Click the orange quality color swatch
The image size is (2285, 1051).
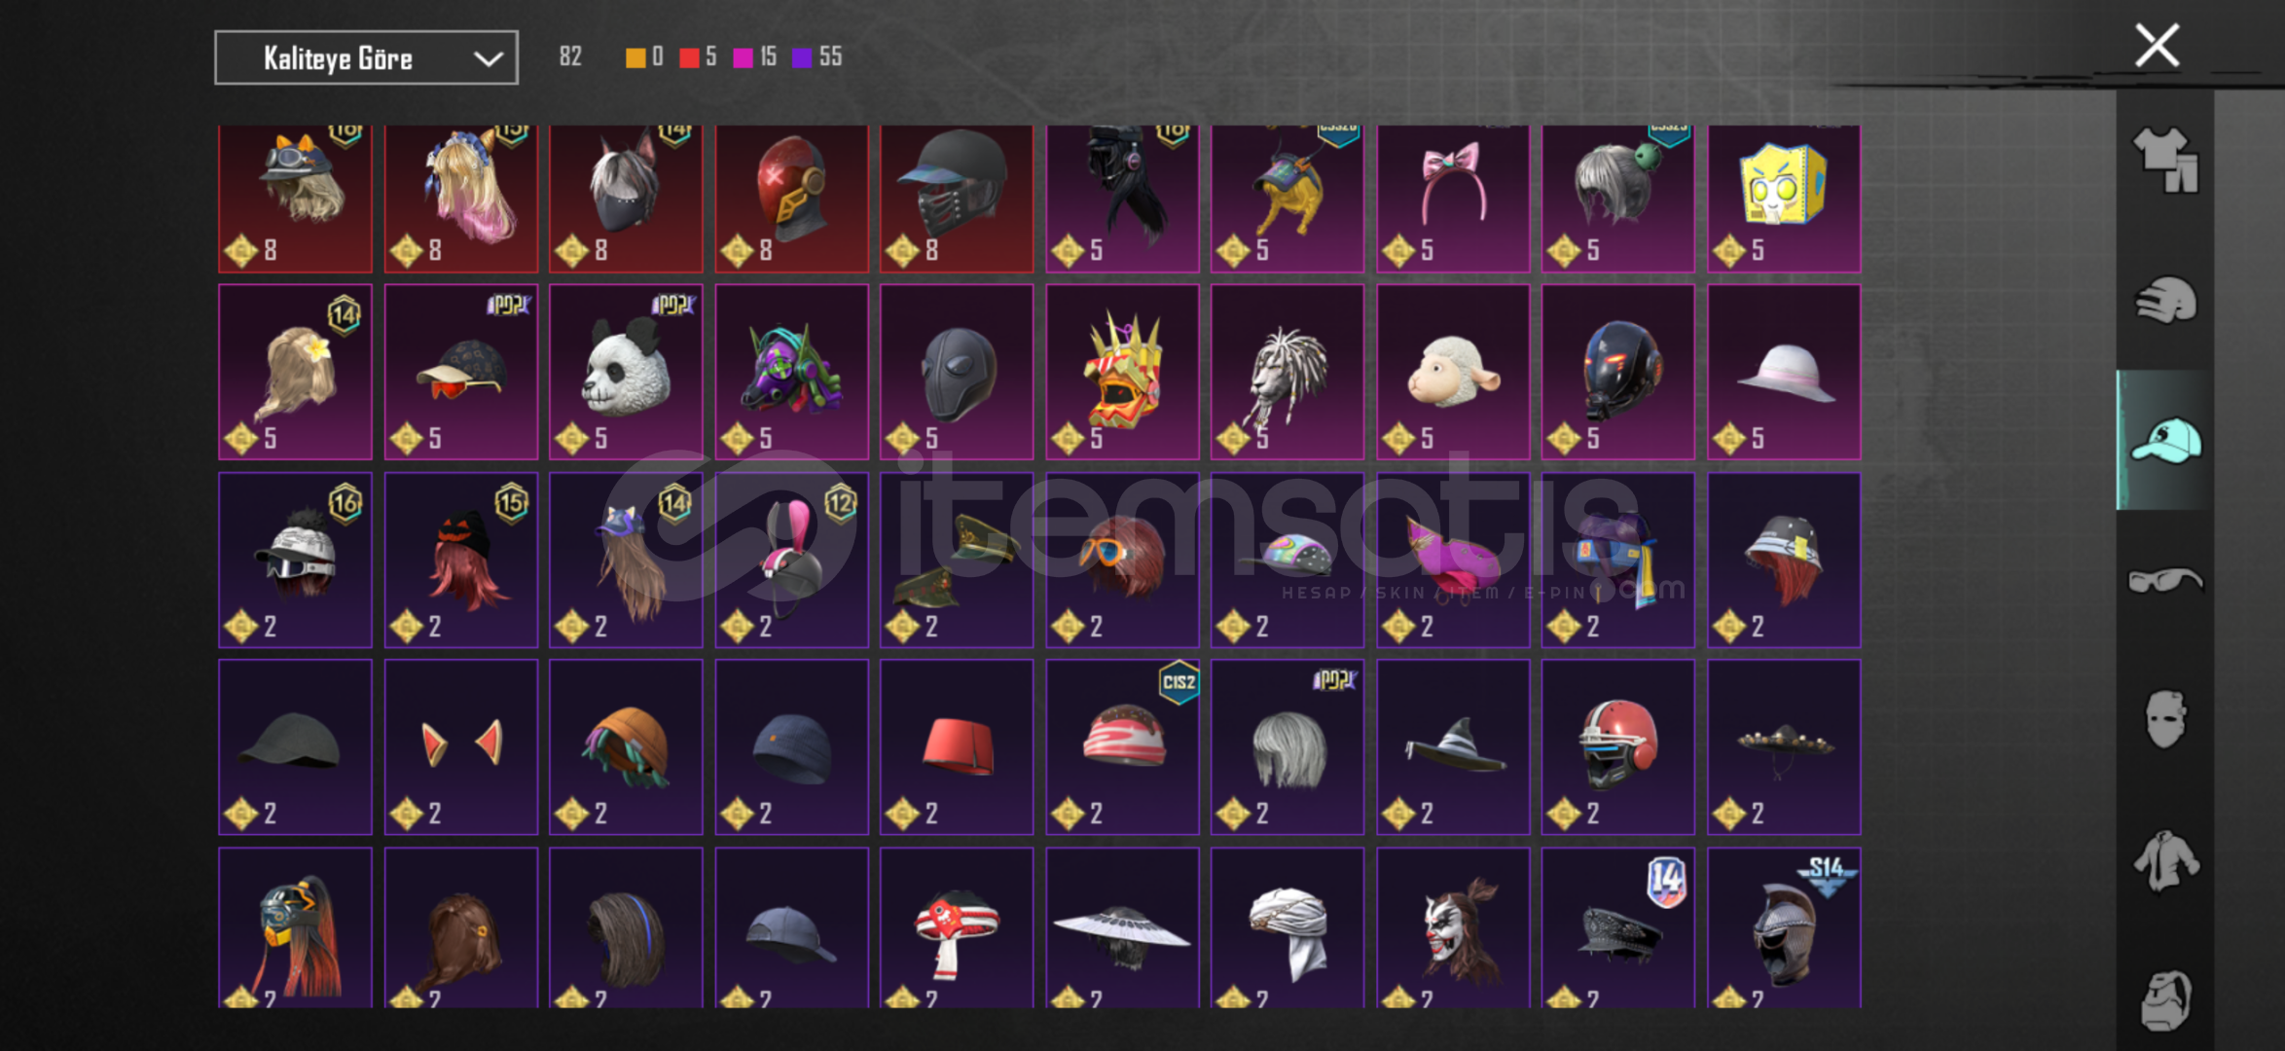click(x=635, y=57)
